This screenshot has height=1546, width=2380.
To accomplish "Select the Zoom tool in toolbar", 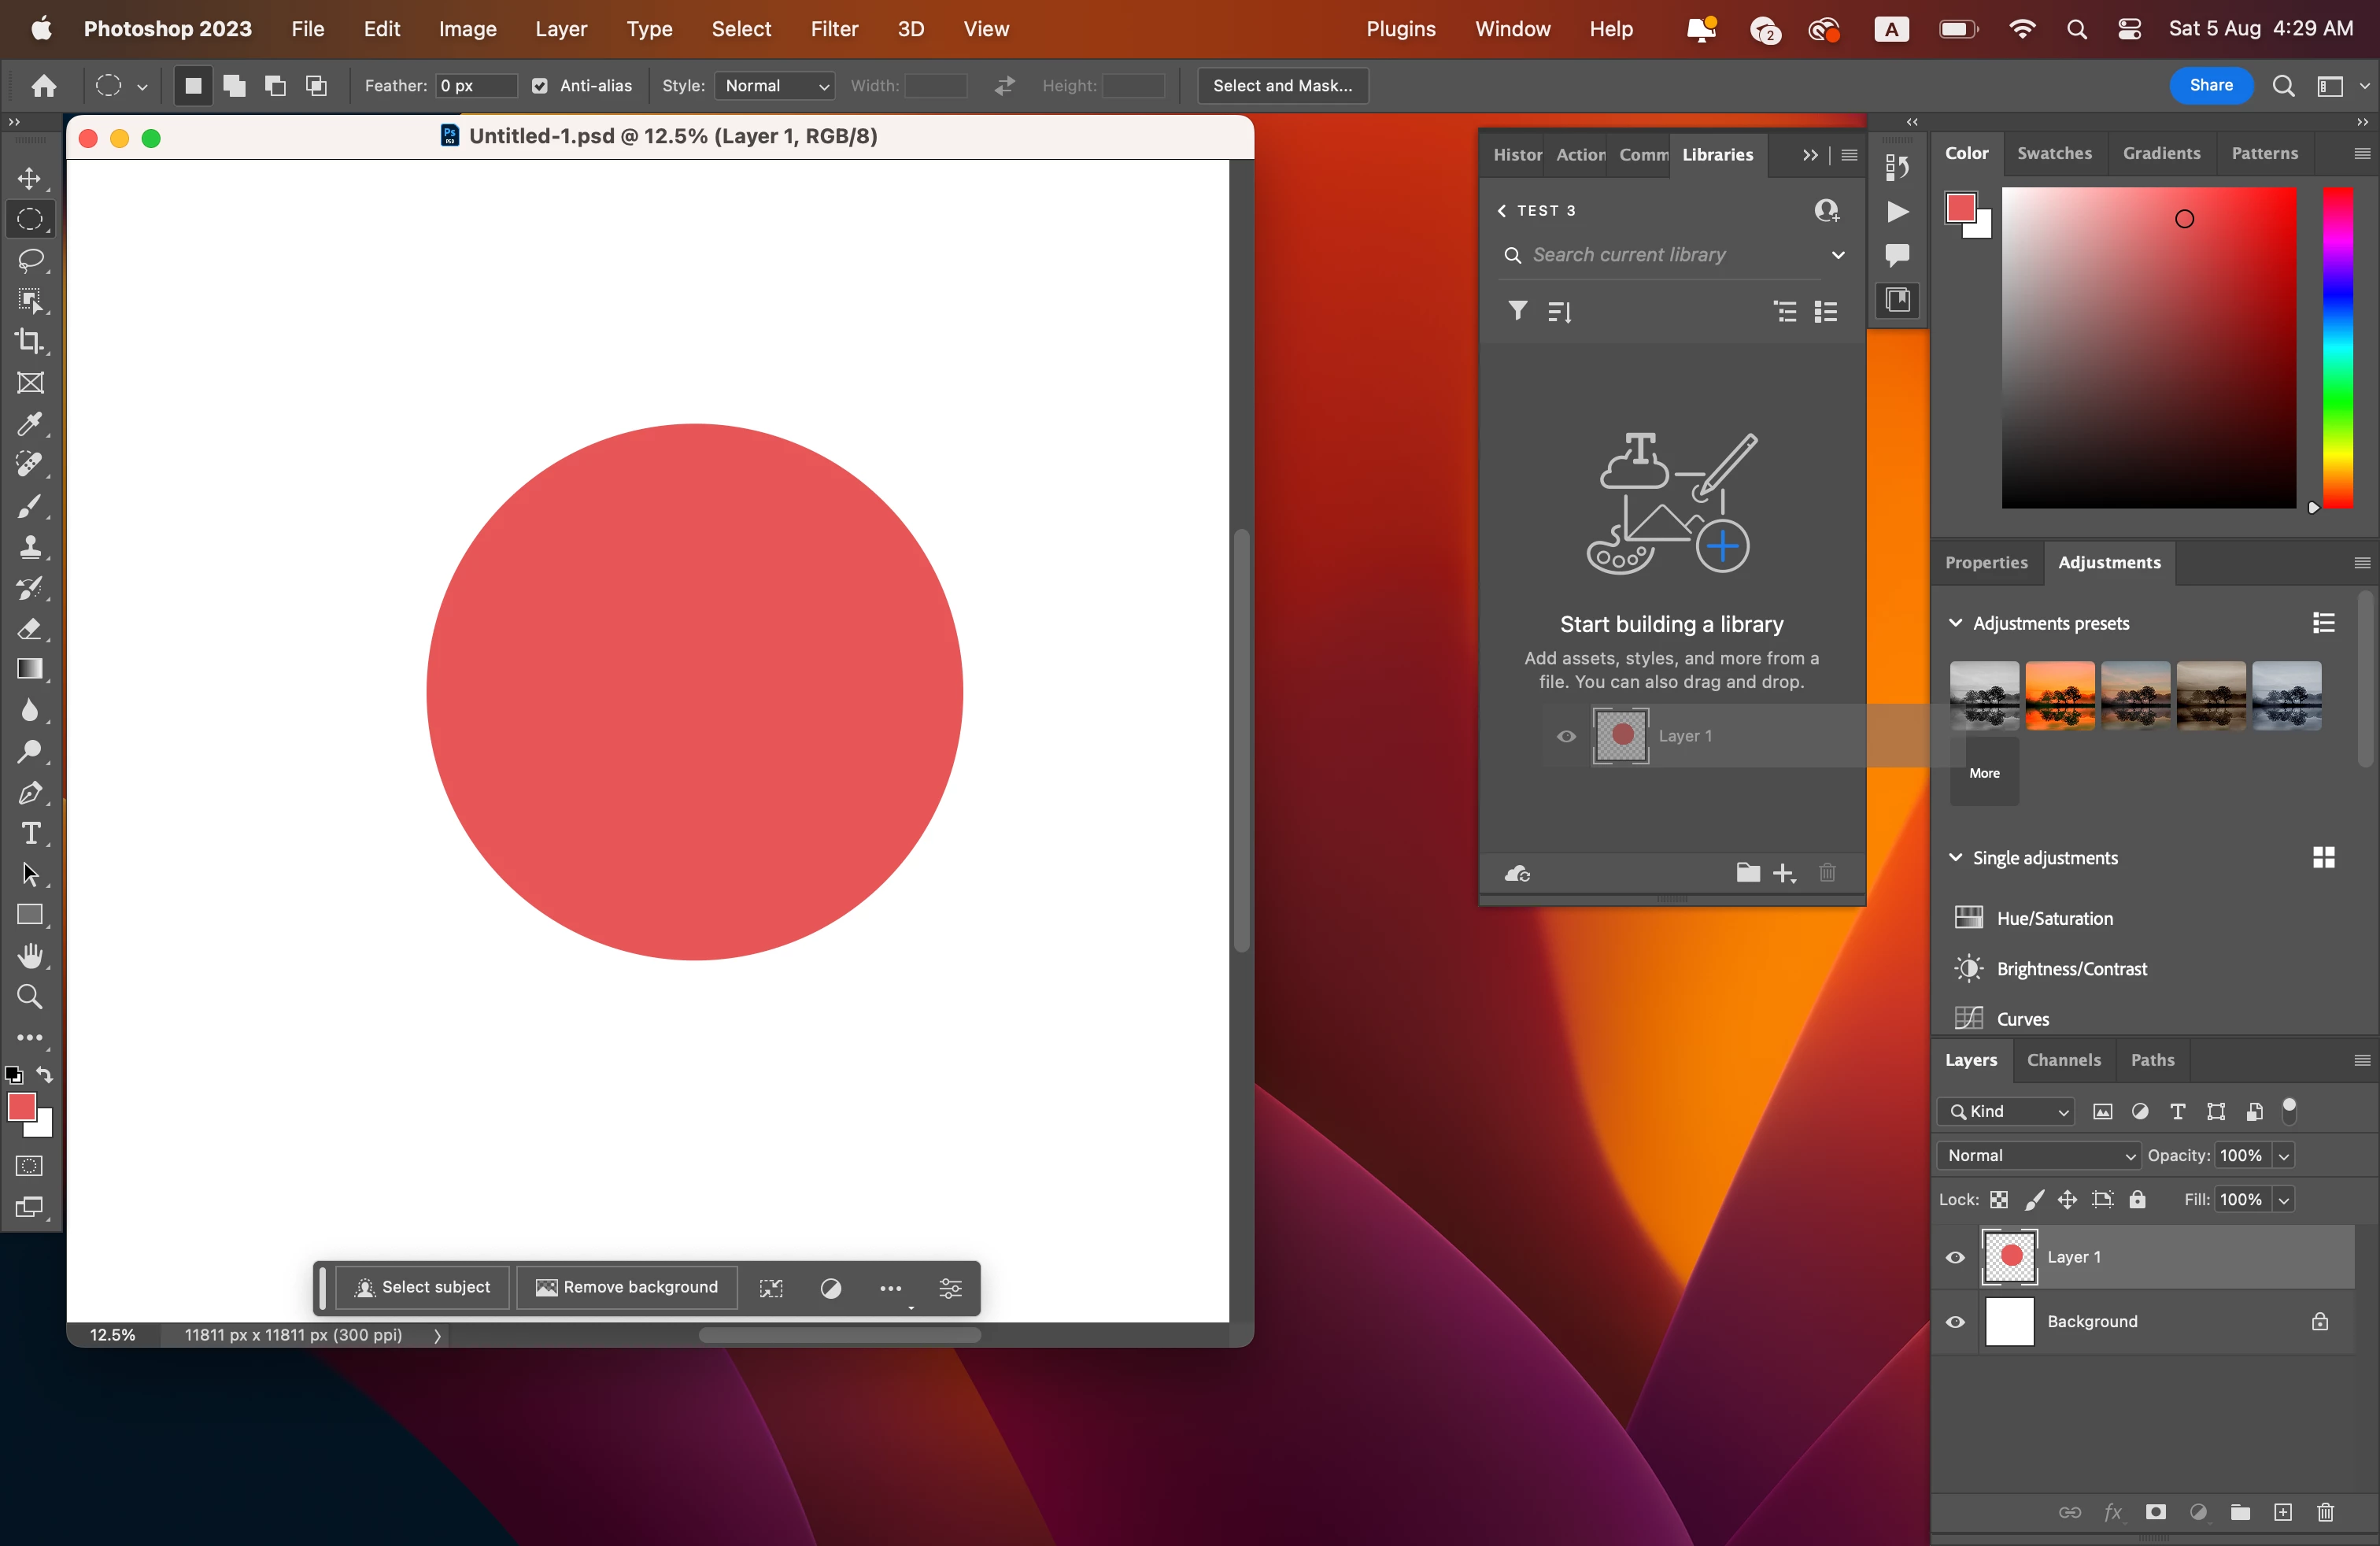I will [x=30, y=997].
